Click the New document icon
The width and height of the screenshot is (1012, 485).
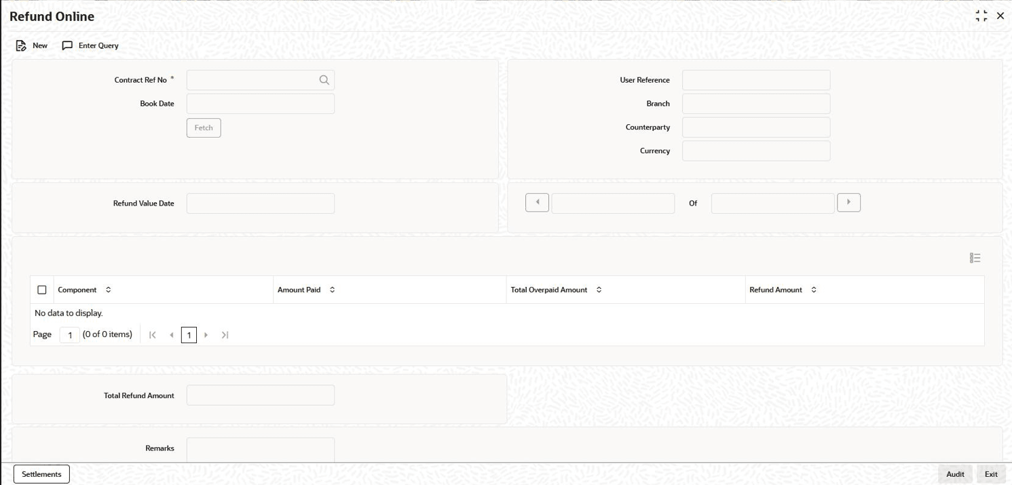click(x=21, y=45)
